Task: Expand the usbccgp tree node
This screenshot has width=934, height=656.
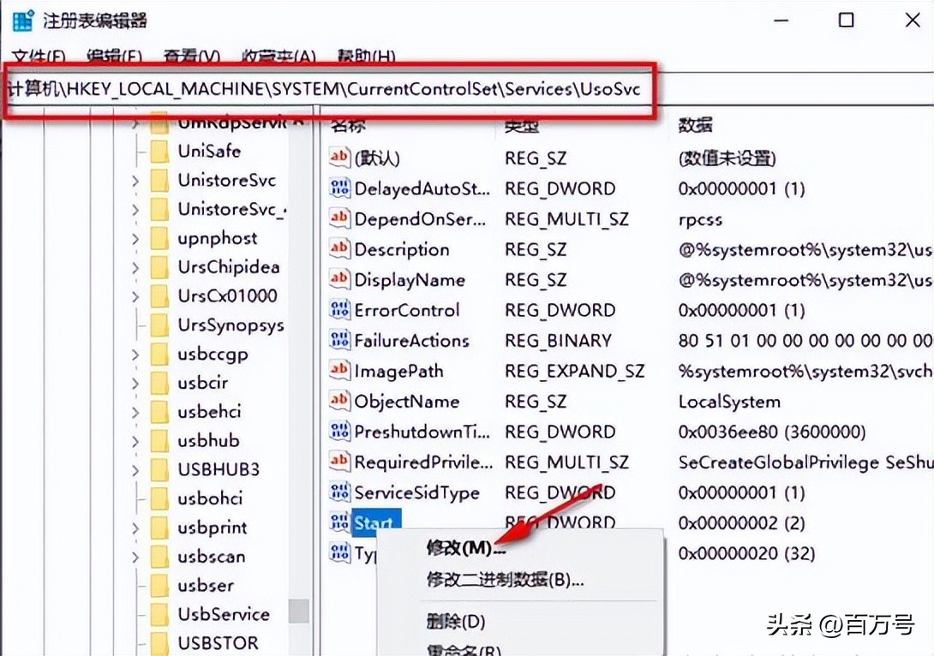Action: 135,355
